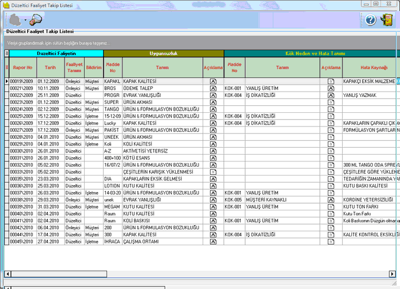Select KOK-005 cell
Image resolution: width=400 pixels, height=289 pixels.
234,200
